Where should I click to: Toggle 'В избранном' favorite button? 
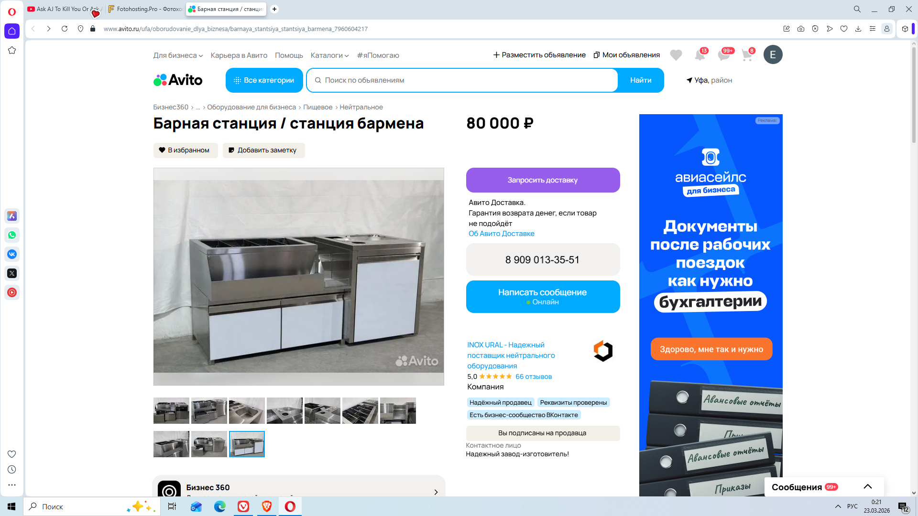coord(185,150)
